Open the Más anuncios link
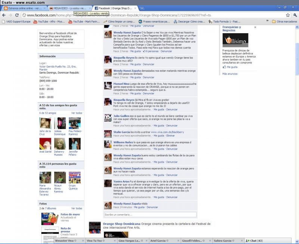The image size is (299, 244). (x=230, y=74)
